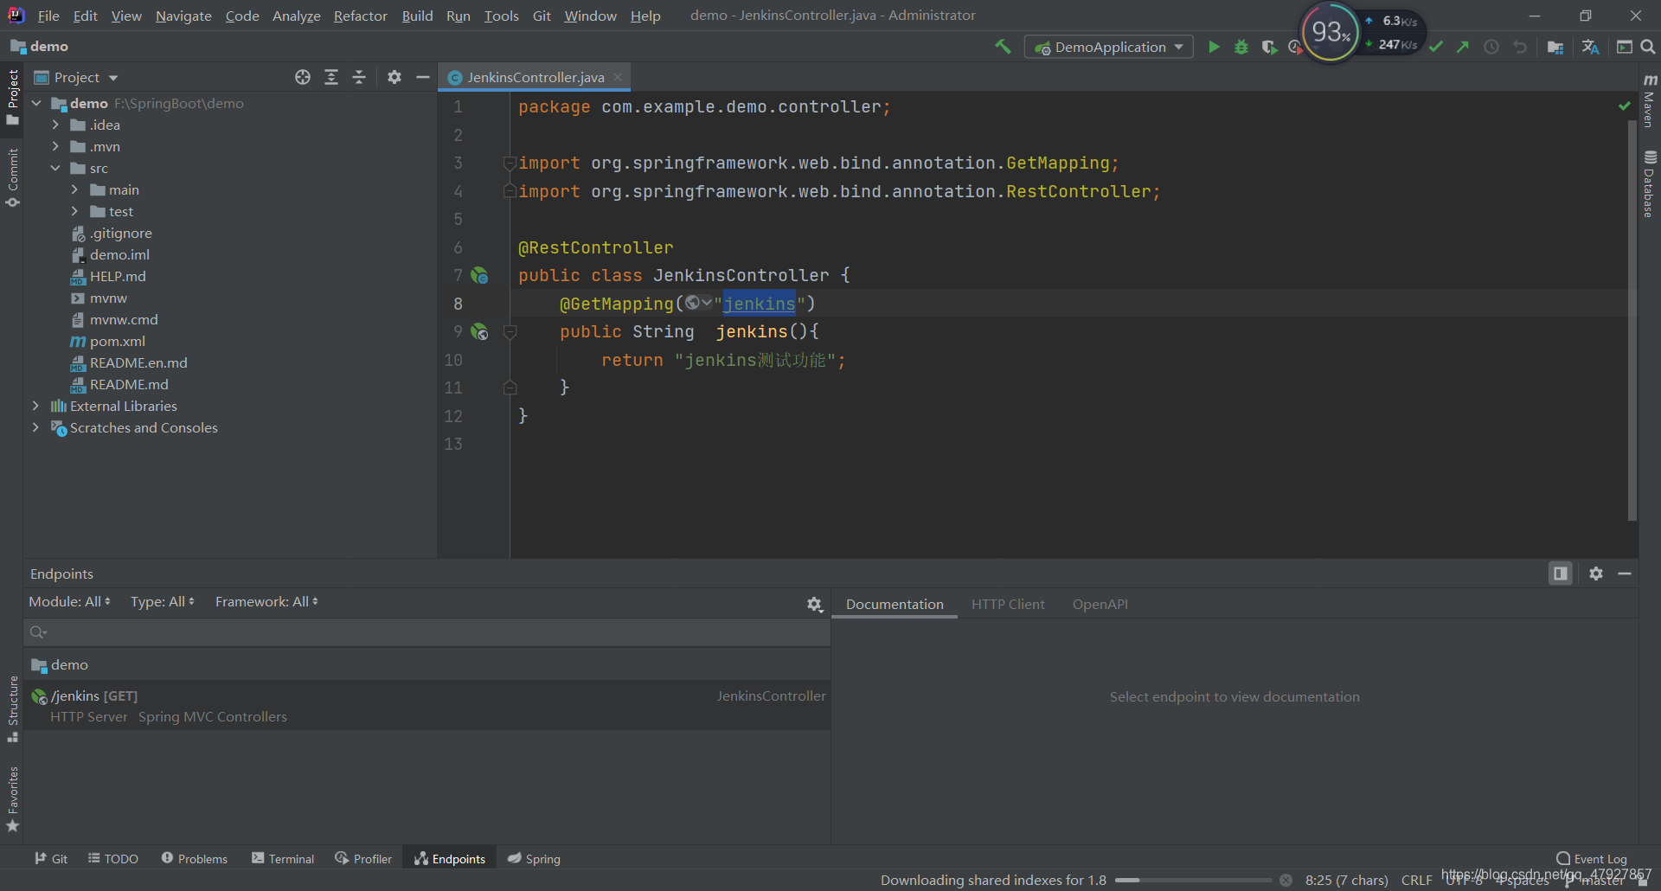Open the Translate plugin icon
Screen dimensions: 1661x891
[x=1590, y=47]
